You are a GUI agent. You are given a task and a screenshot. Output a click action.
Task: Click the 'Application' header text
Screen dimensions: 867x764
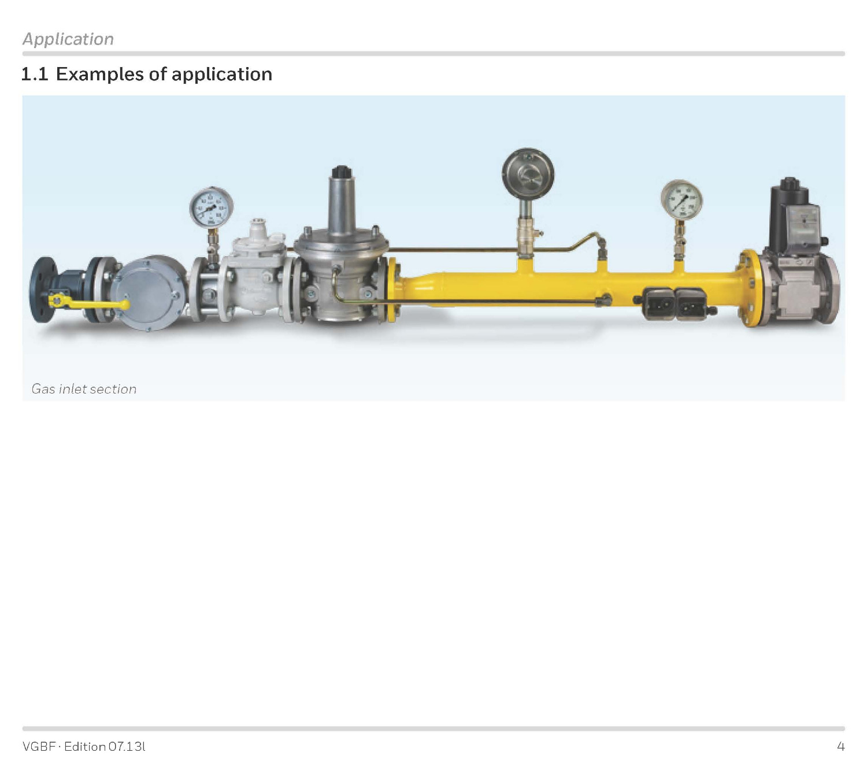pos(68,39)
